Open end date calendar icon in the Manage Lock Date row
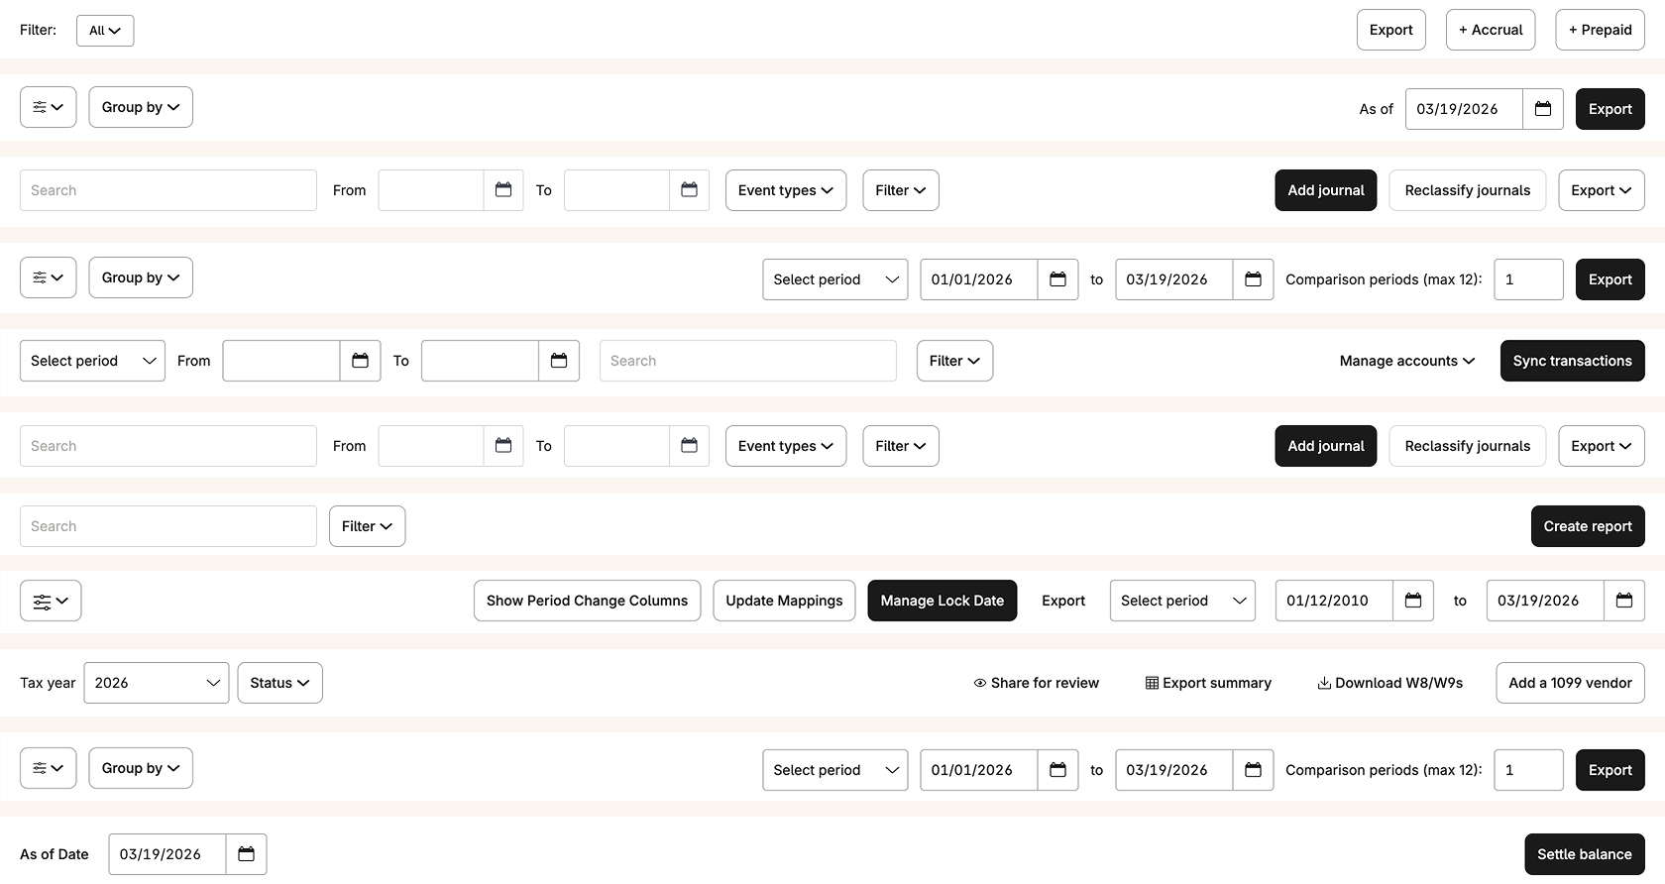The width and height of the screenshot is (1665, 884). [1624, 601]
